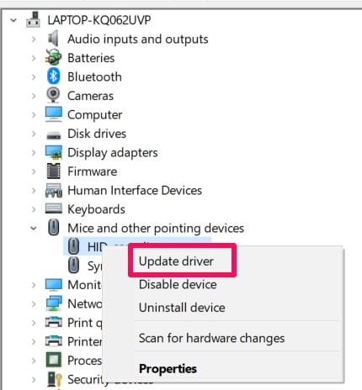
Task: Click the Bluetooth category icon
Action: click(x=53, y=76)
